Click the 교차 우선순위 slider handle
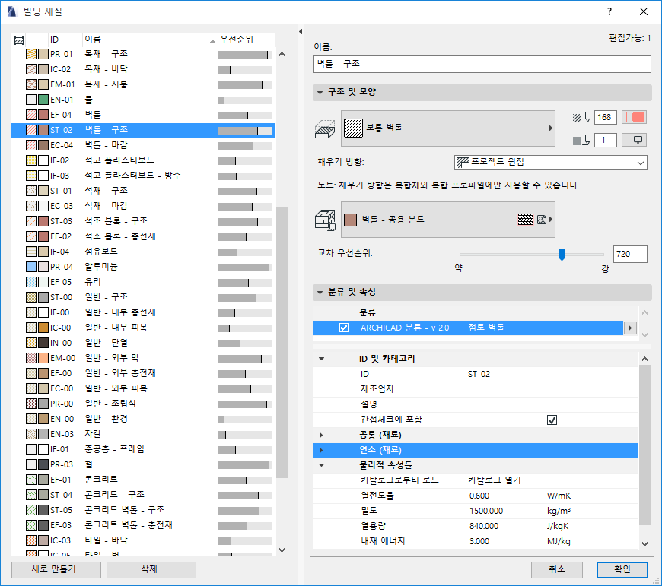The width and height of the screenshot is (662, 586). [x=562, y=255]
